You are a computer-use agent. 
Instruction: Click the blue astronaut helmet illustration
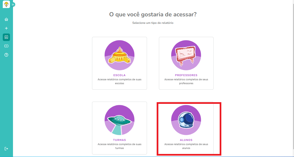[186, 120]
